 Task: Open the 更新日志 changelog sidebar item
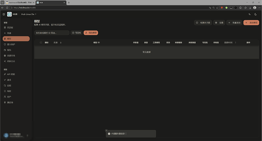16,61
